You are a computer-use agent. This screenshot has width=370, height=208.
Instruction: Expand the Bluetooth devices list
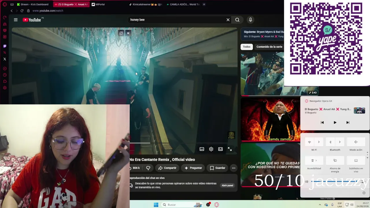coord(340,142)
